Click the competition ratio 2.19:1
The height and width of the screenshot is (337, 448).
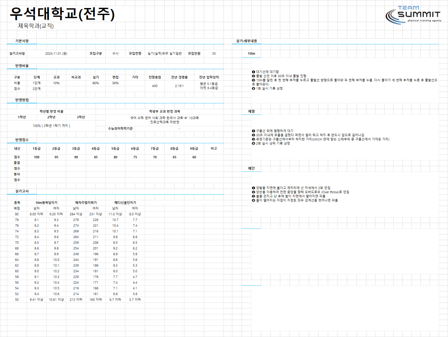[179, 86]
